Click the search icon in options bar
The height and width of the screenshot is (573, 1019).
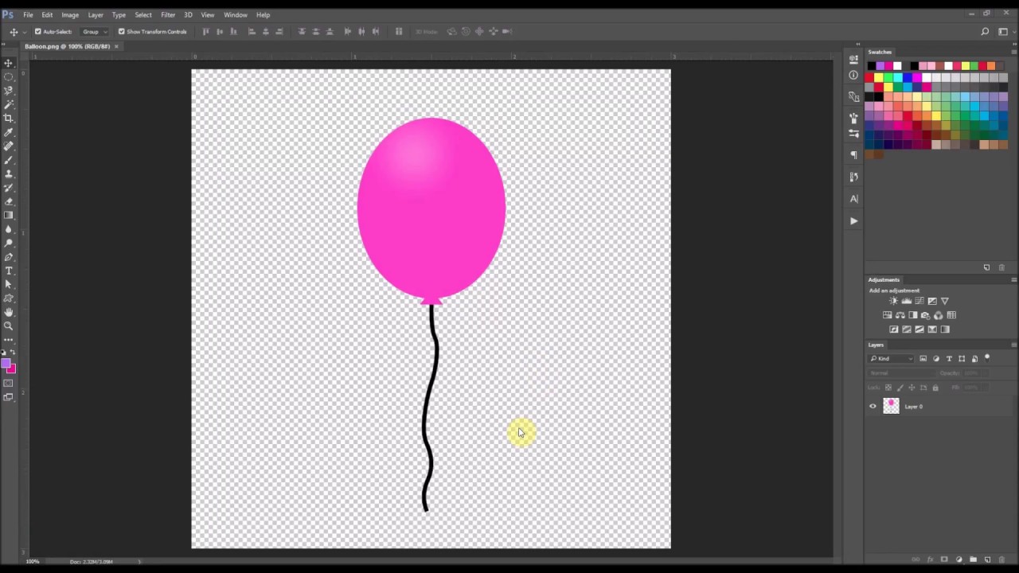985,32
